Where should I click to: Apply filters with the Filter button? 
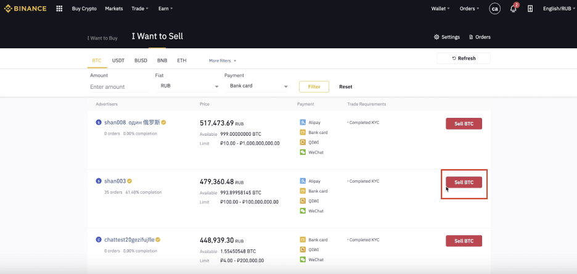[x=314, y=86]
